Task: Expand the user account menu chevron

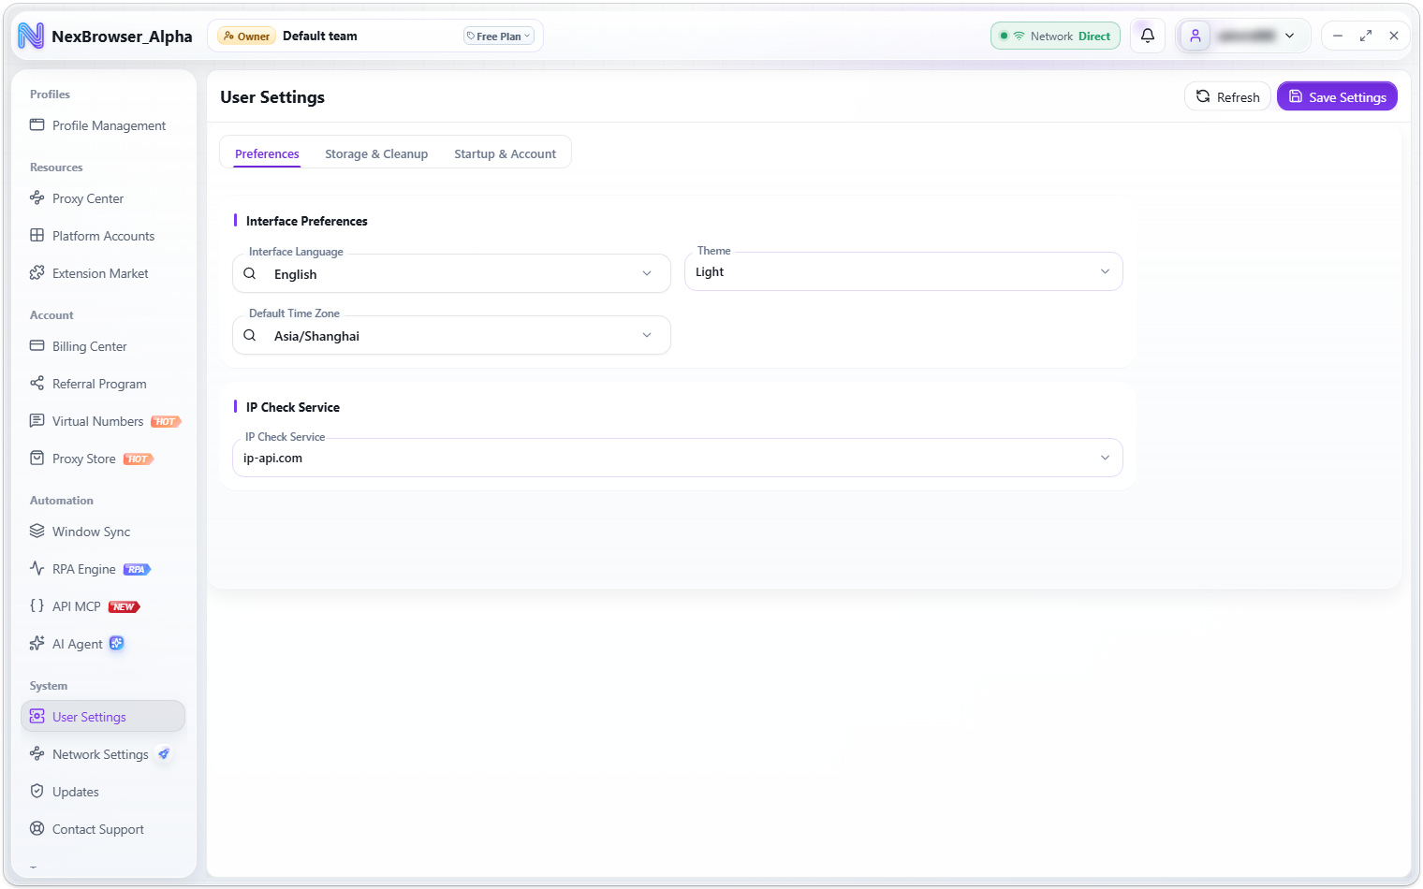Action: pos(1290,36)
